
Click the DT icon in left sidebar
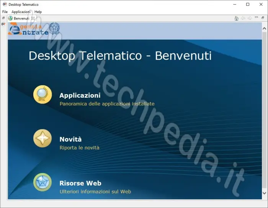click(3, 24)
